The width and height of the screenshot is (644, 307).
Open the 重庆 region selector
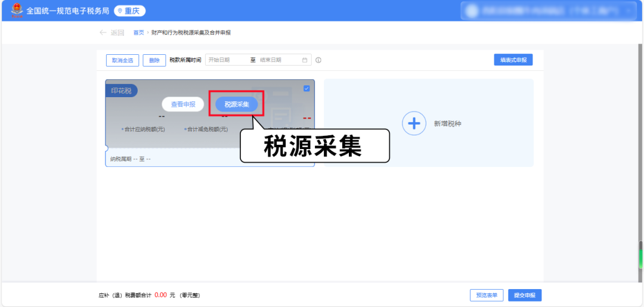129,11
